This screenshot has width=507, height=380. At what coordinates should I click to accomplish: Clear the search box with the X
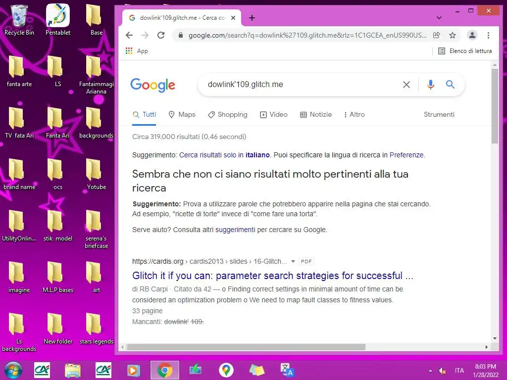[406, 85]
